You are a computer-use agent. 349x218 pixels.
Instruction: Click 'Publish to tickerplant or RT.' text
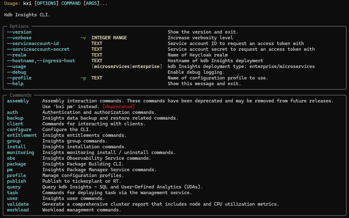82,181
